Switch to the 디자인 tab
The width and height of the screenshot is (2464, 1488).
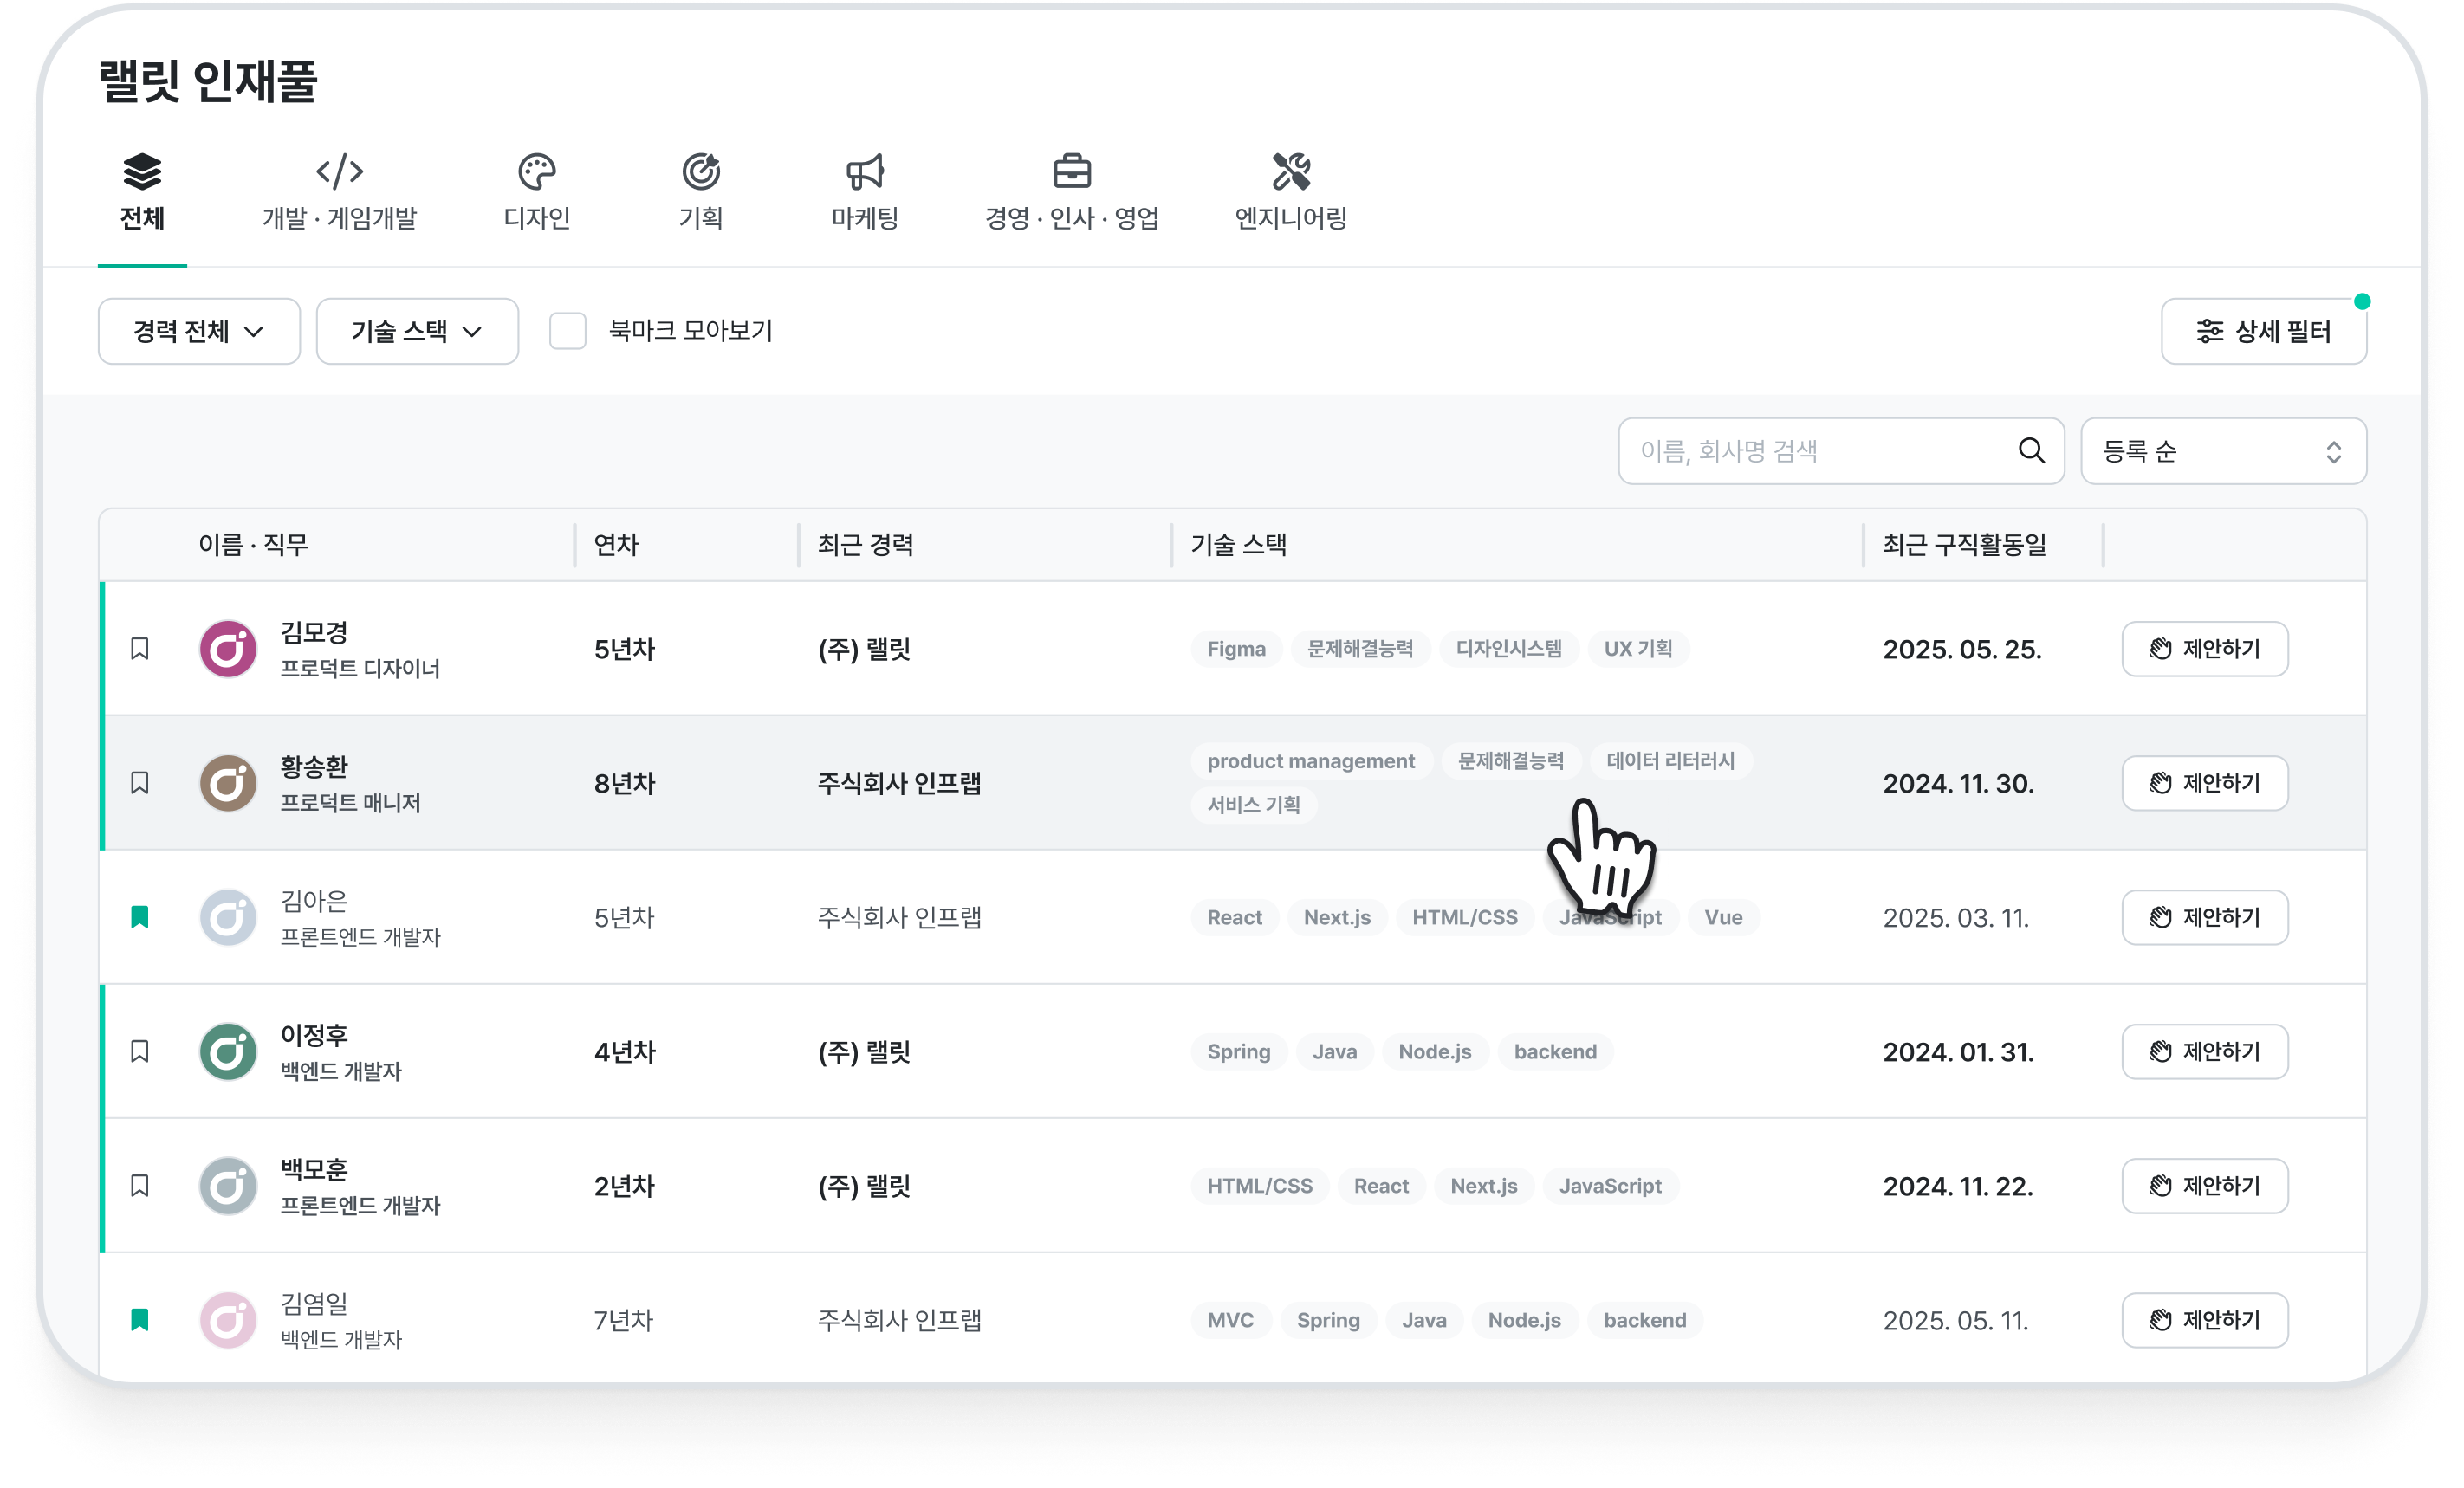click(x=537, y=193)
